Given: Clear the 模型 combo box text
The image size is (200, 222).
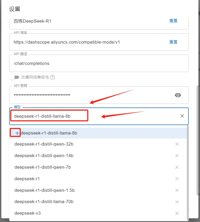Looking at the screenshot, I should click(x=182, y=116).
